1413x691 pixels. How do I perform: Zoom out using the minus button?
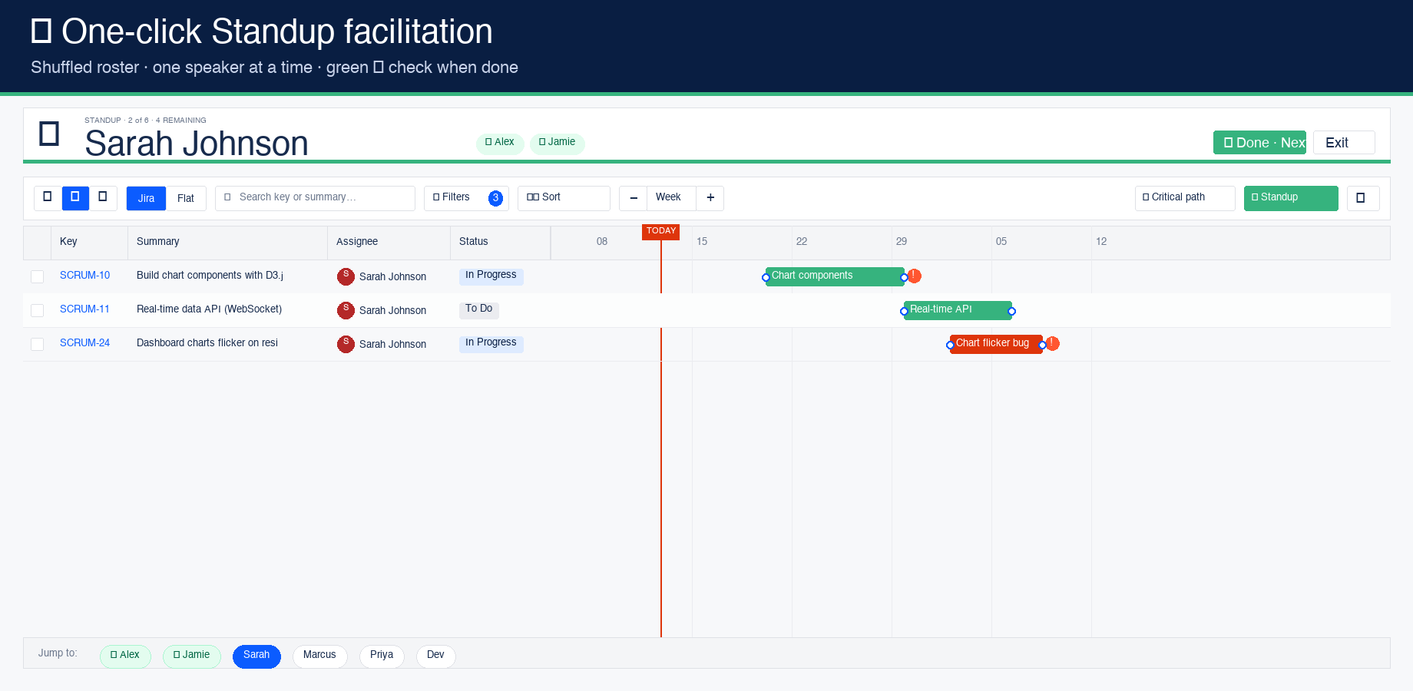tap(633, 198)
